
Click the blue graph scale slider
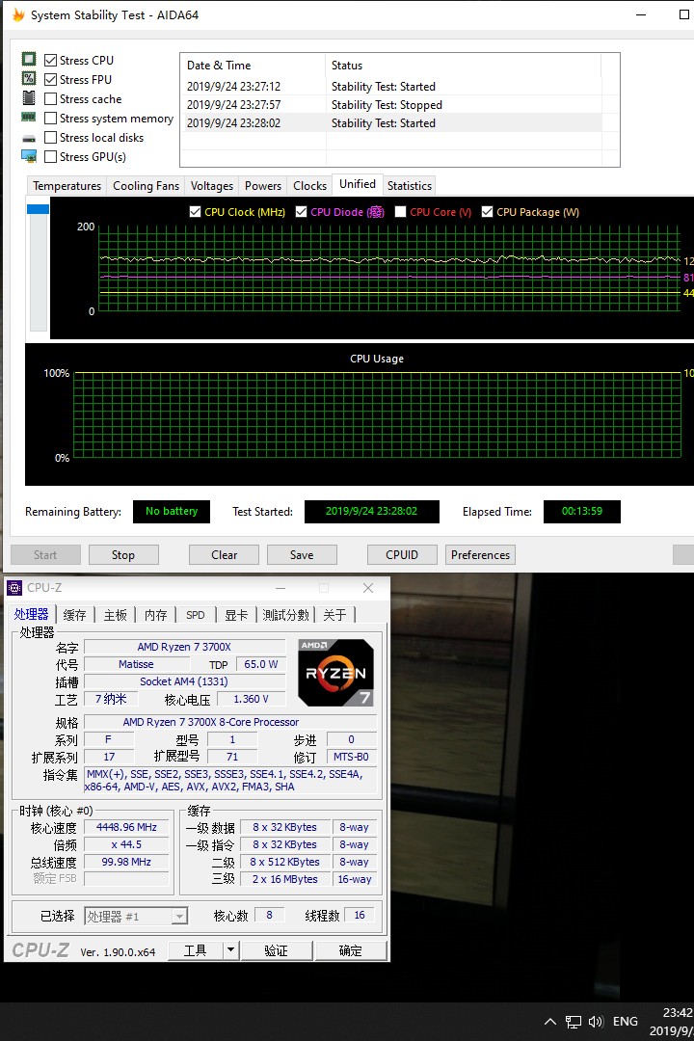[38, 209]
